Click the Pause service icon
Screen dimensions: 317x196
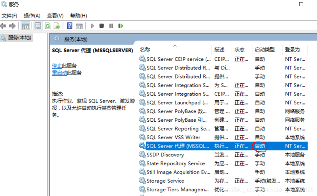coord(111,26)
